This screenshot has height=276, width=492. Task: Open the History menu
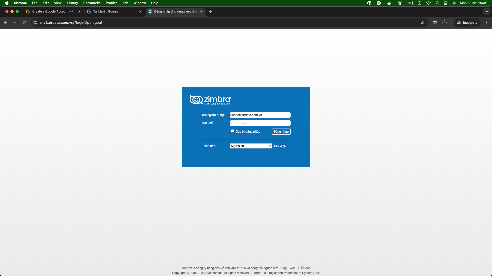pos(72,3)
